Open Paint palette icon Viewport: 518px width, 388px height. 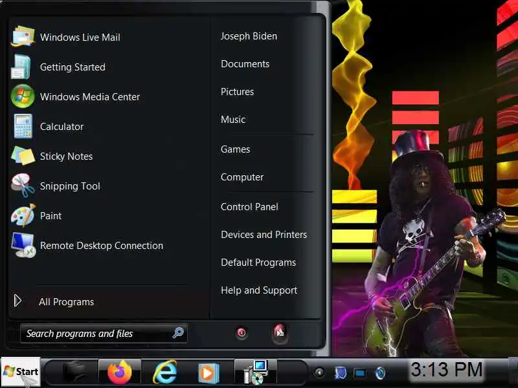[x=23, y=215]
